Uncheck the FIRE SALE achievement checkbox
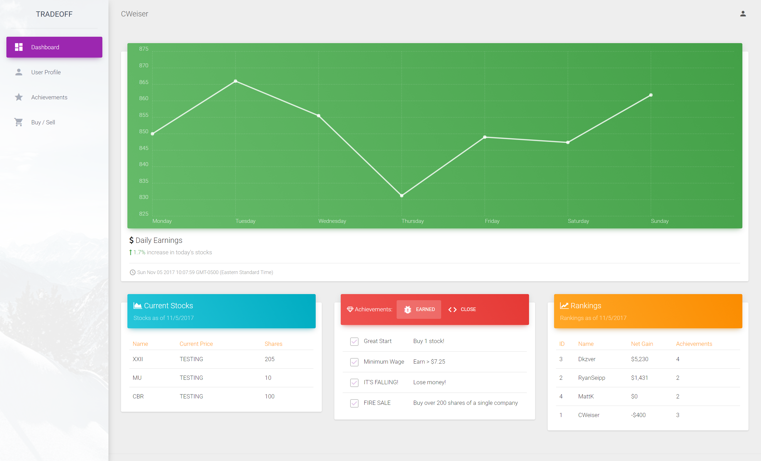This screenshot has width=761, height=461. pyautogui.click(x=354, y=403)
